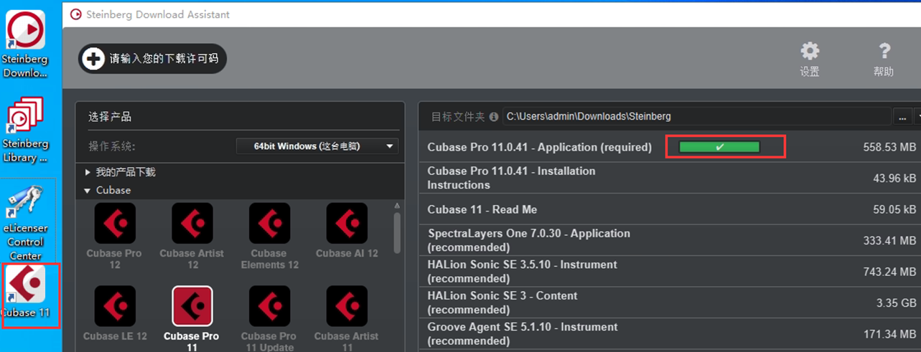921x352 pixels.
Task: Click the Cubase 11 desktop shortcut
Action: (x=27, y=285)
